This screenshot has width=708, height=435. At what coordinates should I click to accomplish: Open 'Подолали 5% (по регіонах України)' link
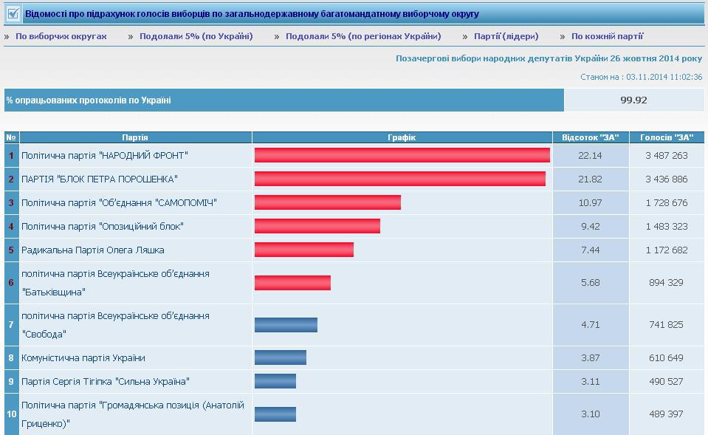tap(363, 36)
